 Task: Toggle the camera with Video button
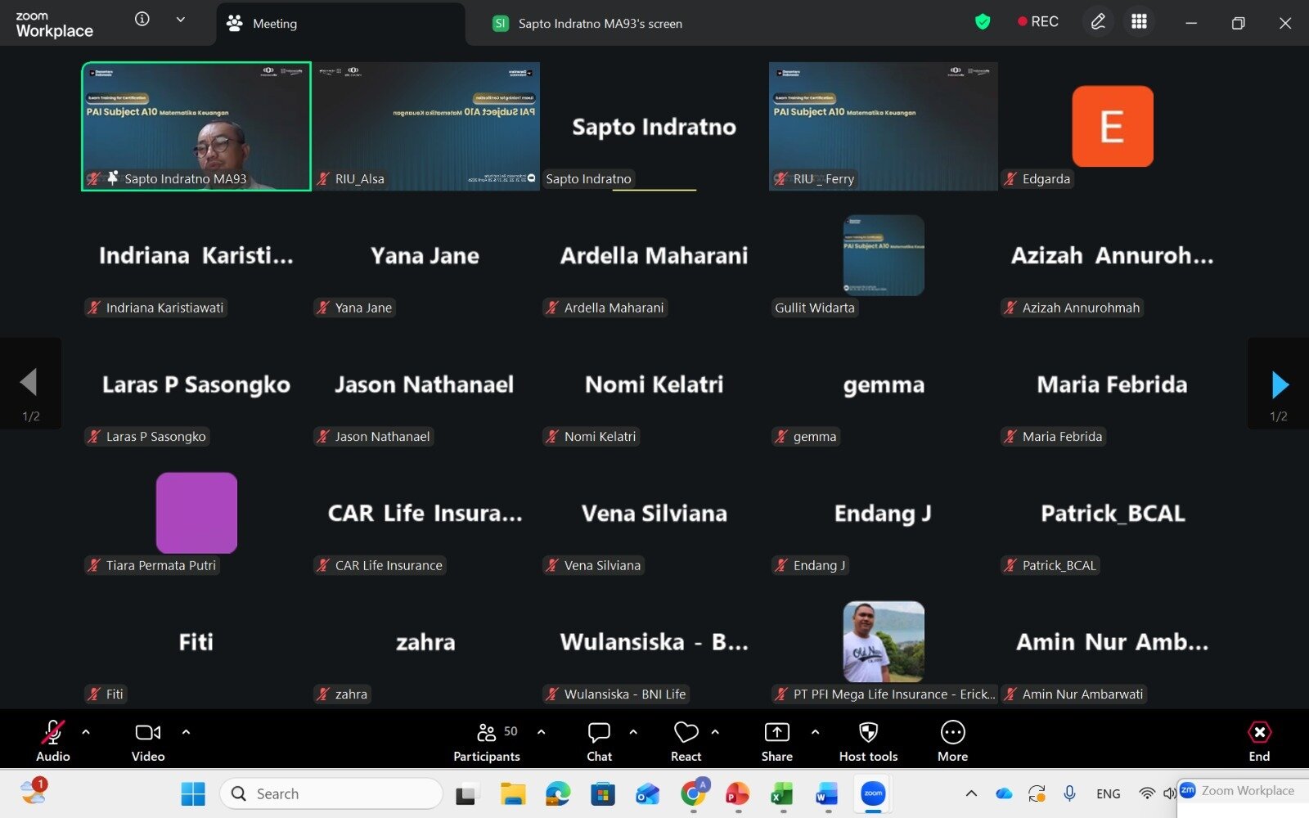point(148,741)
